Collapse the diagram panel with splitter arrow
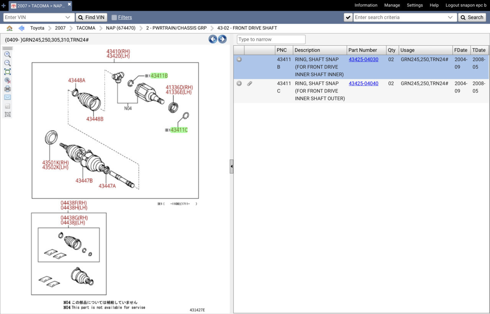Screen dimensions: 490x314 pyautogui.click(x=231, y=167)
